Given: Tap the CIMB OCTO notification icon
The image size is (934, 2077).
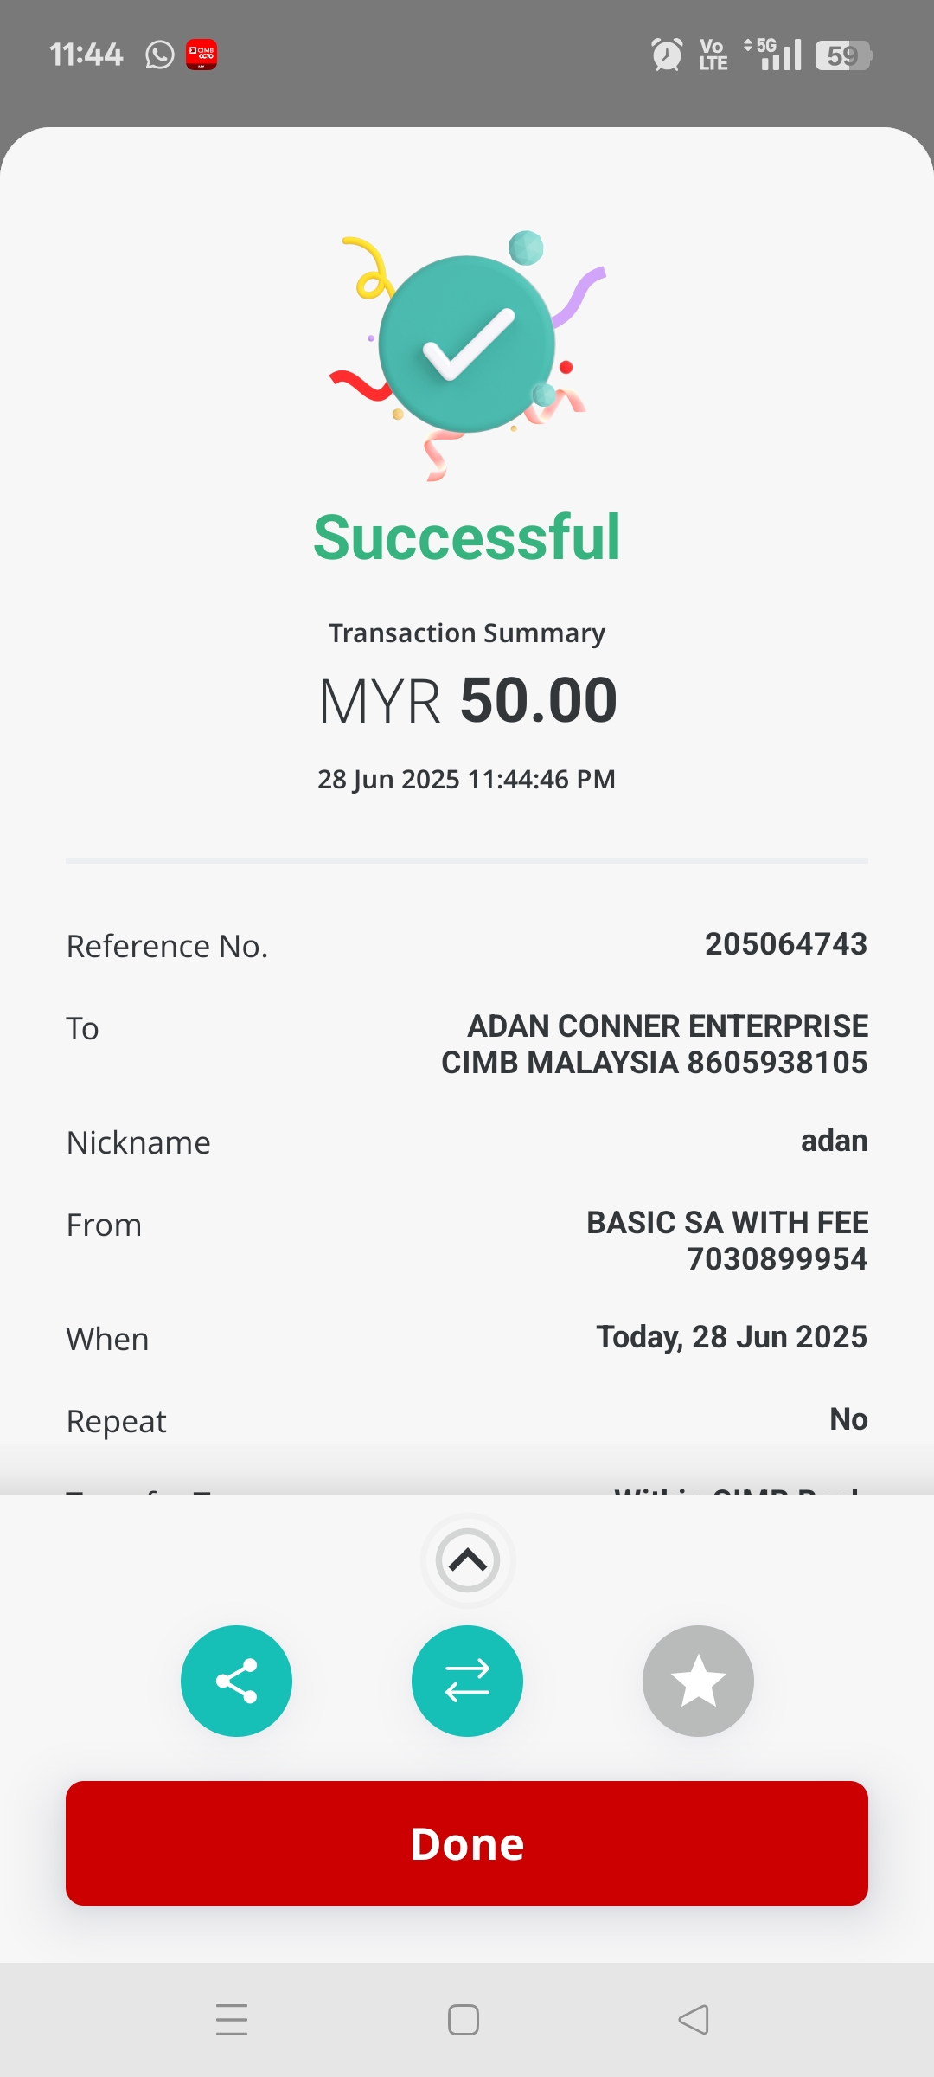Looking at the screenshot, I should [202, 55].
